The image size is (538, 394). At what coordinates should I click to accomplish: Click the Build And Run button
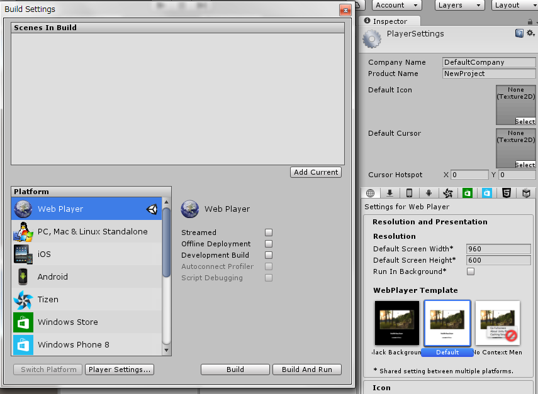point(306,369)
